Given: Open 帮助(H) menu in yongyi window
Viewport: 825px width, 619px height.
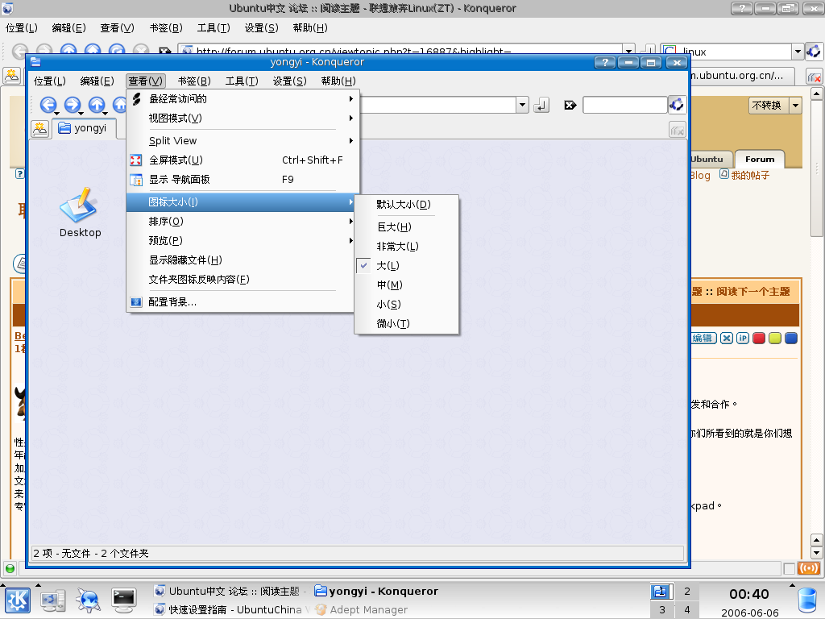Looking at the screenshot, I should coord(338,81).
